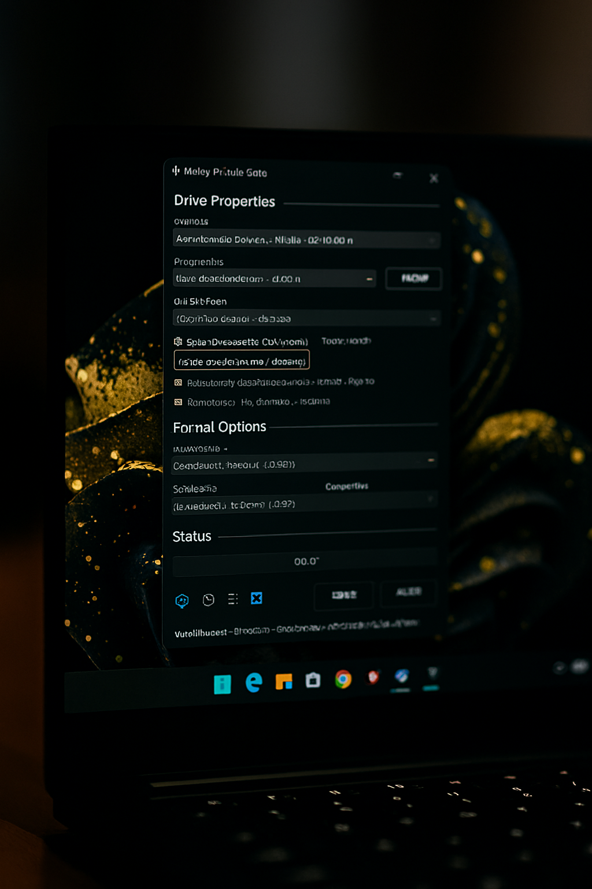The height and width of the screenshot is (889, 592).
Task: Click the orange-outlined text field
Action: [242, 361]
